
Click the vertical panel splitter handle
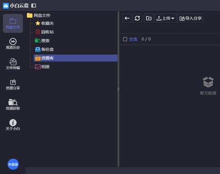(118, 89)
